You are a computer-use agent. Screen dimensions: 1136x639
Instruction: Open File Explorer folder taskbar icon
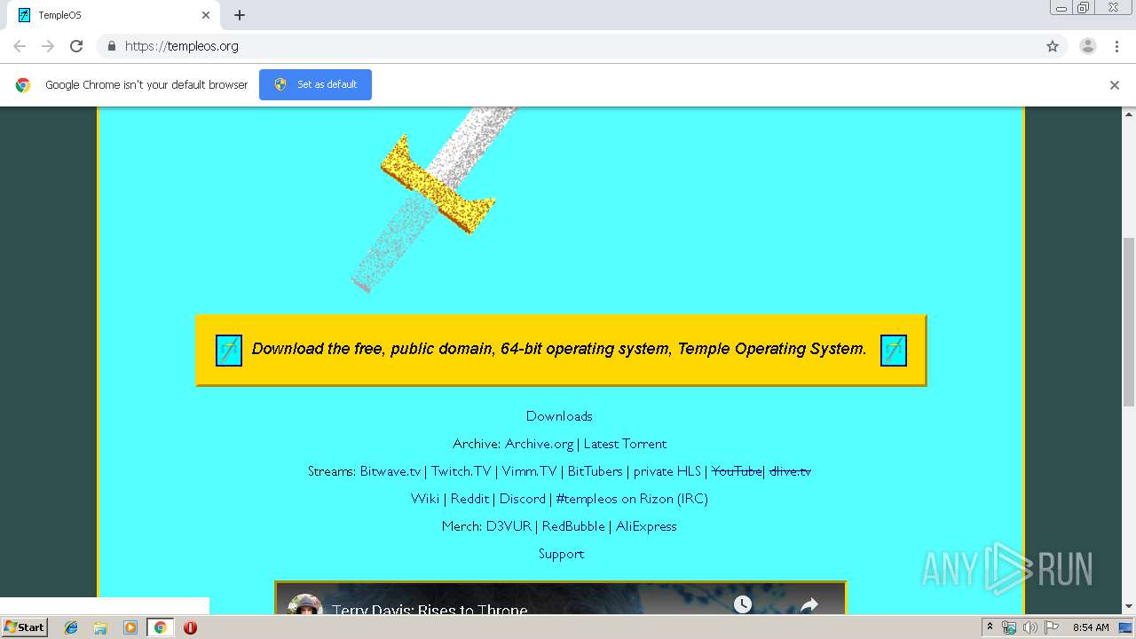(x=100, y=627)
